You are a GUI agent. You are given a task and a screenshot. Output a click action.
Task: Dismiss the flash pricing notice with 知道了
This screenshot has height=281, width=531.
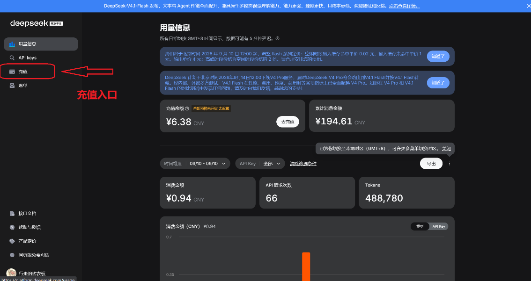(438, 56)
